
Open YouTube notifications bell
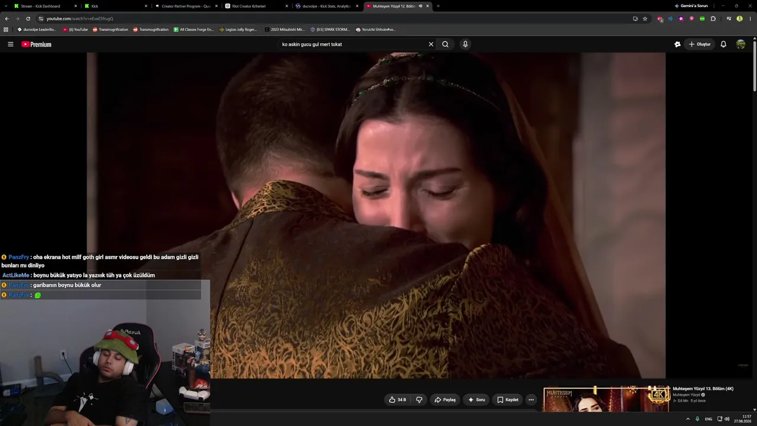click(x=723, y=44)
